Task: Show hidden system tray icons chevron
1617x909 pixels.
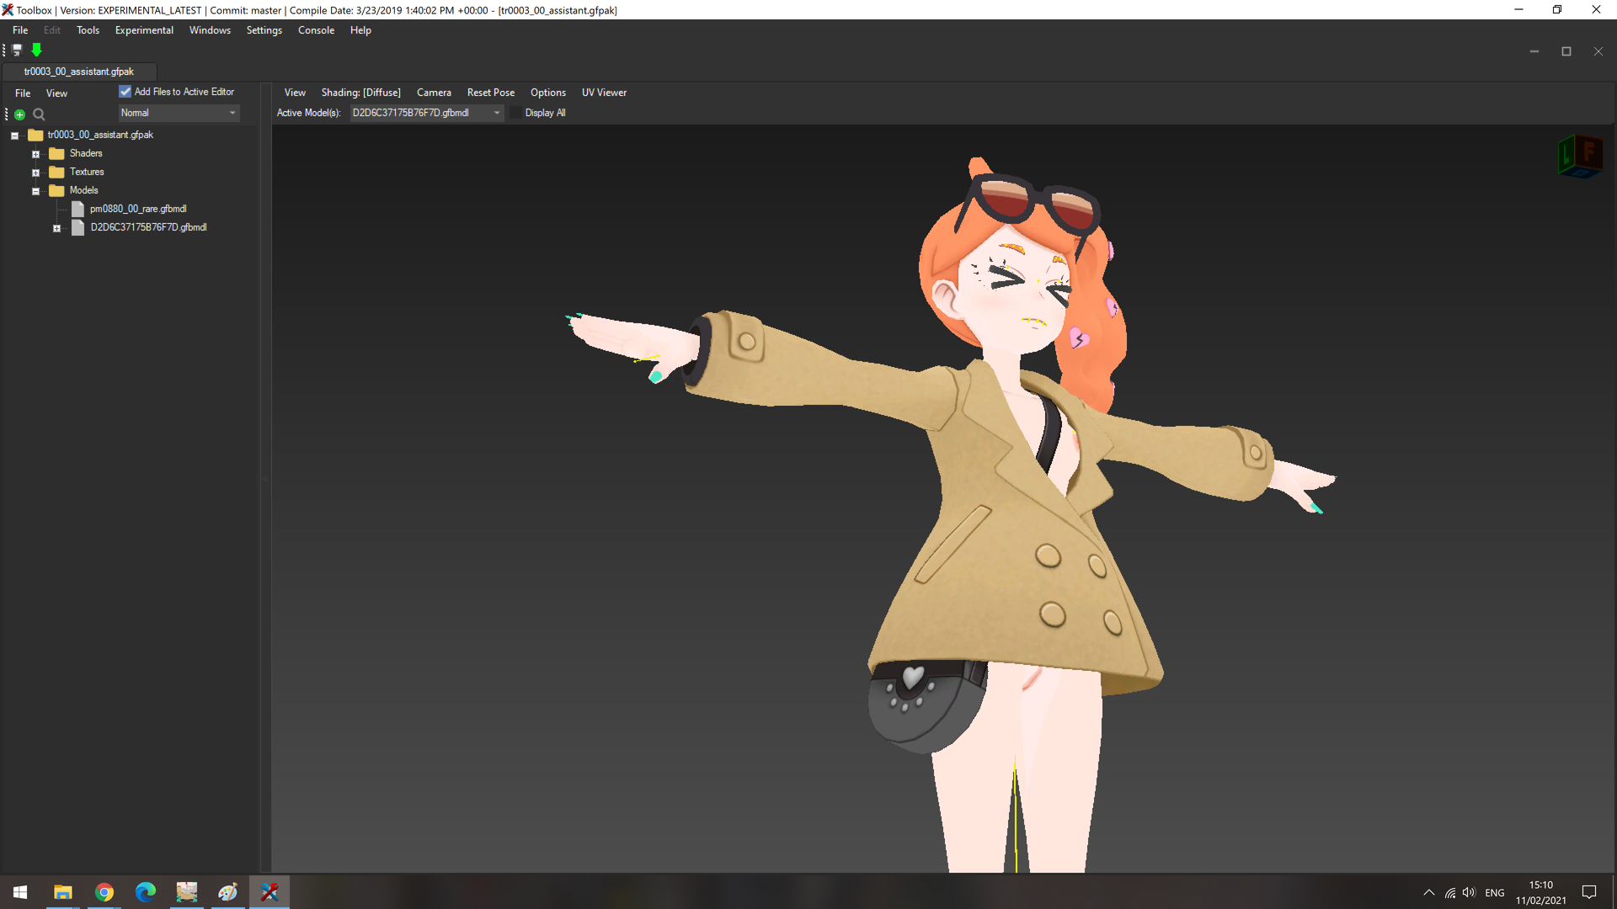Action: [x=1429, y=892]
